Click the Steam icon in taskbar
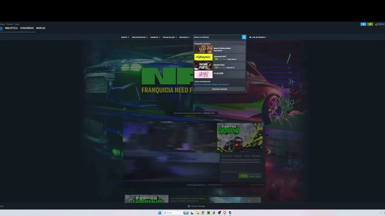The height and width of the screenshot is (216, 385). (230, 213)
